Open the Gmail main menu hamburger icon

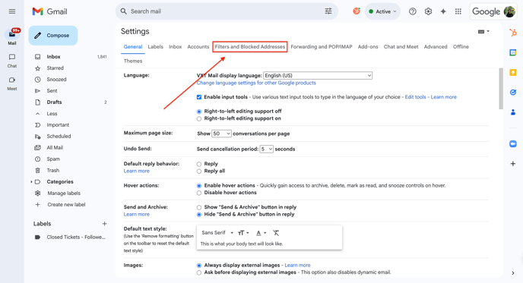pos(12,11)
